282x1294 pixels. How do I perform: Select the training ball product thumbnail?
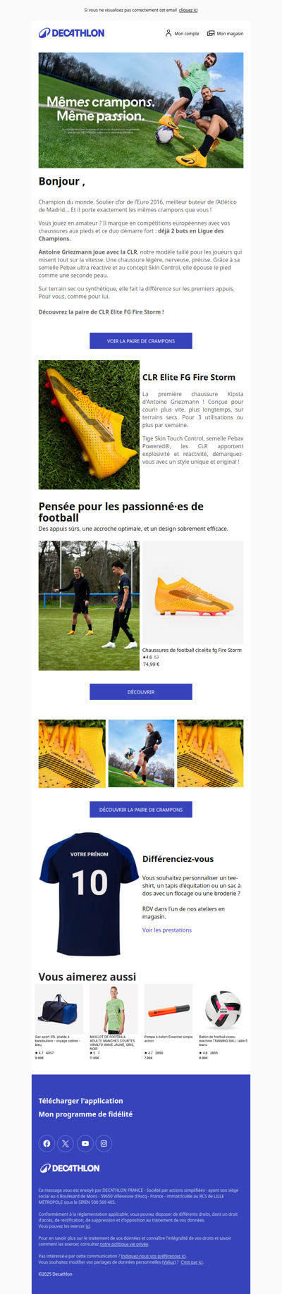tap(223, 1009)
